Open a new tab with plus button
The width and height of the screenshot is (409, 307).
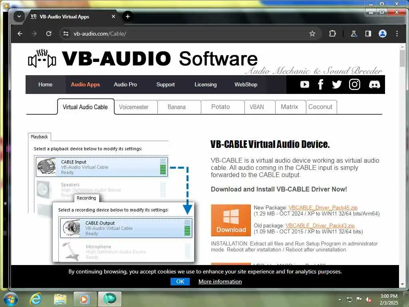pos(127,16)
